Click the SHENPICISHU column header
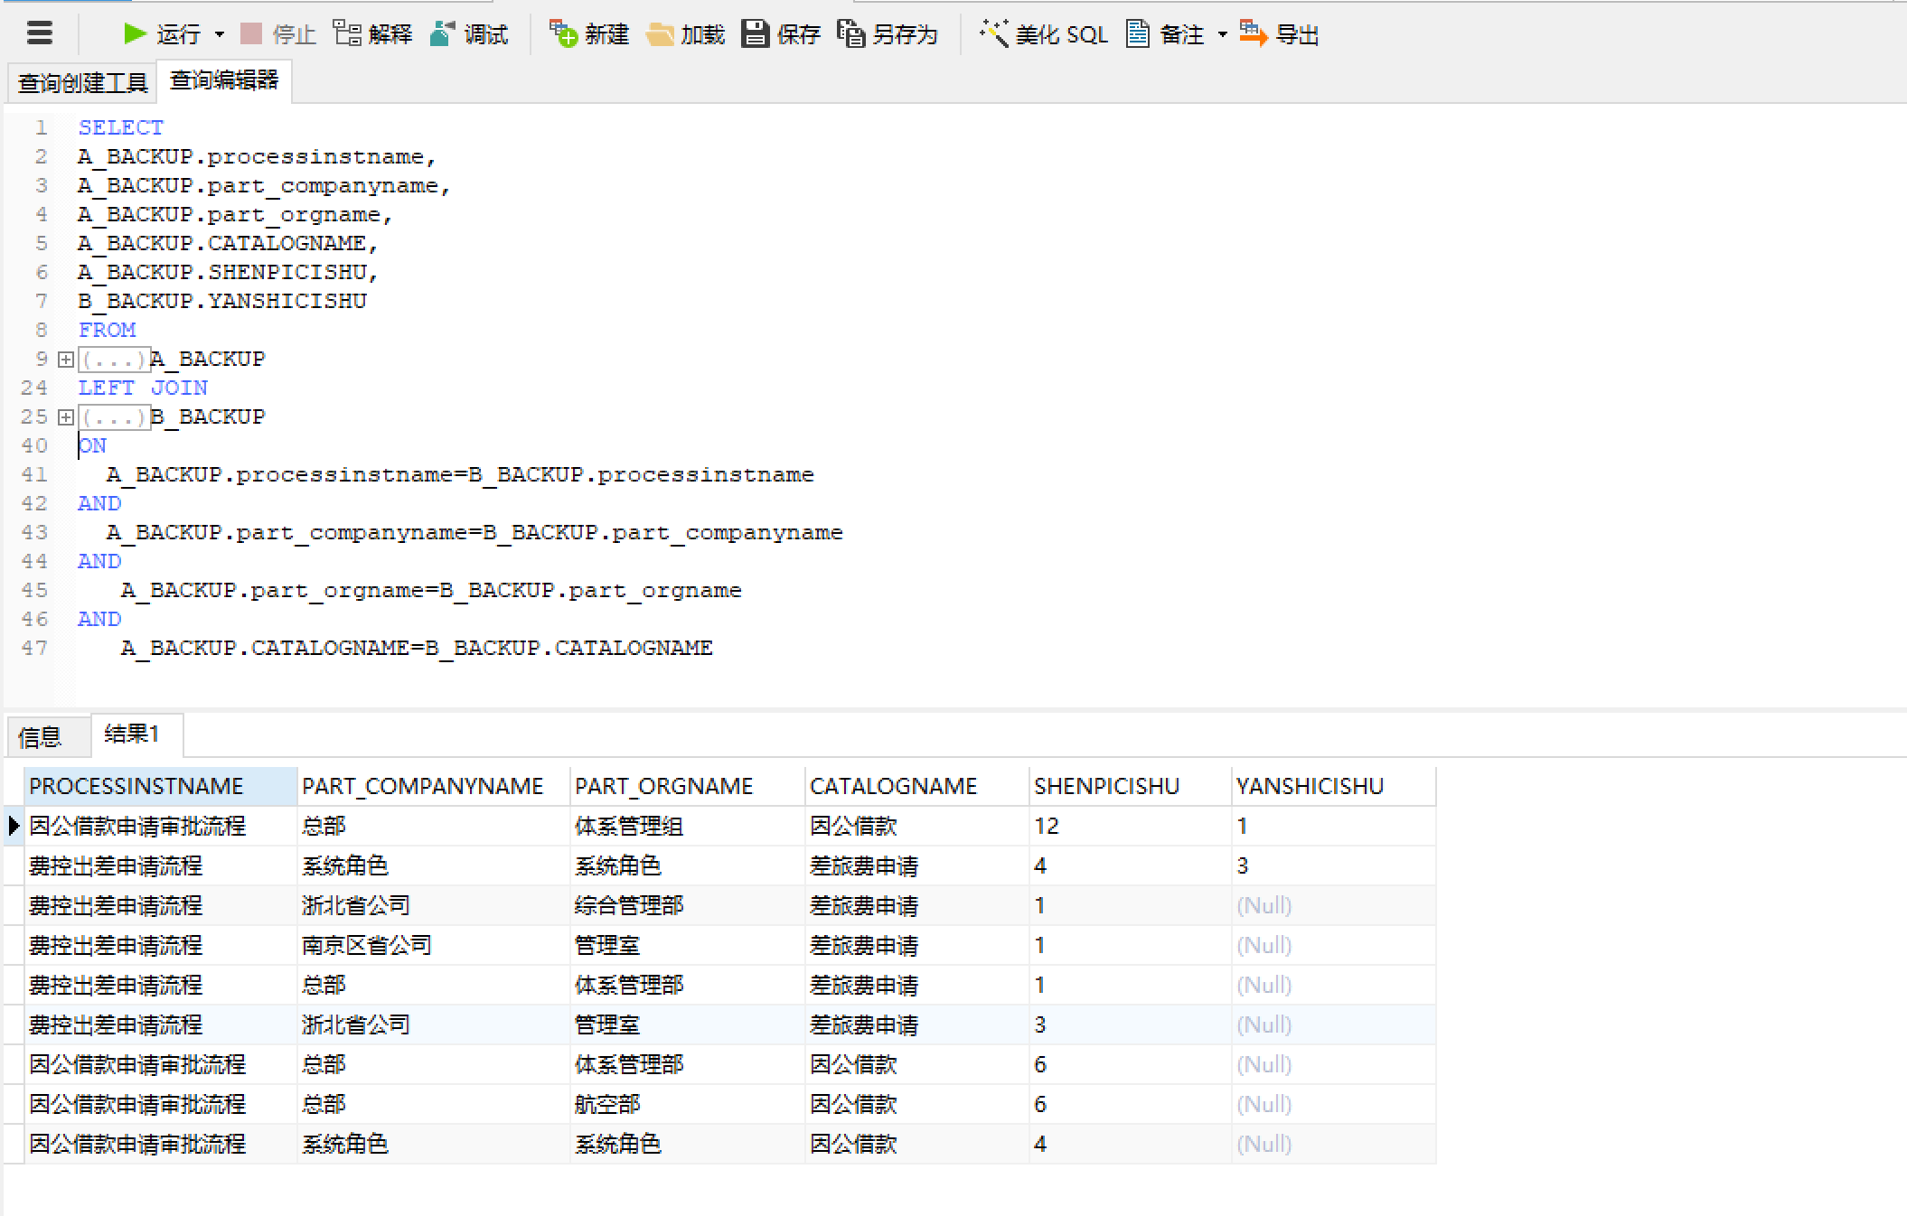The height and width of the screenshot is (1216, 1907). 1106,786
